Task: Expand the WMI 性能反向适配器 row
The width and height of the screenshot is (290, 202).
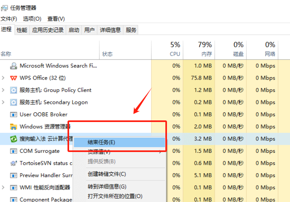Action: point(3,188)
